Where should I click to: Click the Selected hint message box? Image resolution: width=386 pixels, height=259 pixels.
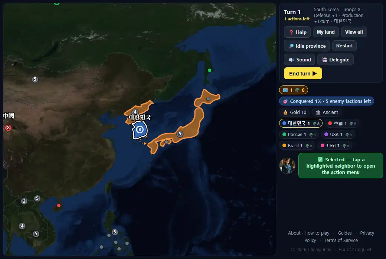[x=340, y=166]
